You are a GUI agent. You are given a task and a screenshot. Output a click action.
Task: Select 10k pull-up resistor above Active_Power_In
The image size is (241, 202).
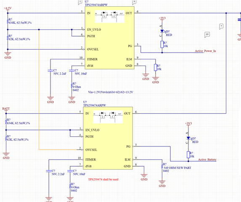pos(162,45)
